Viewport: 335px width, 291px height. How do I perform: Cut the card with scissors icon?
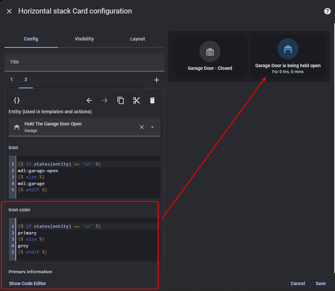(x=137, y=100)
